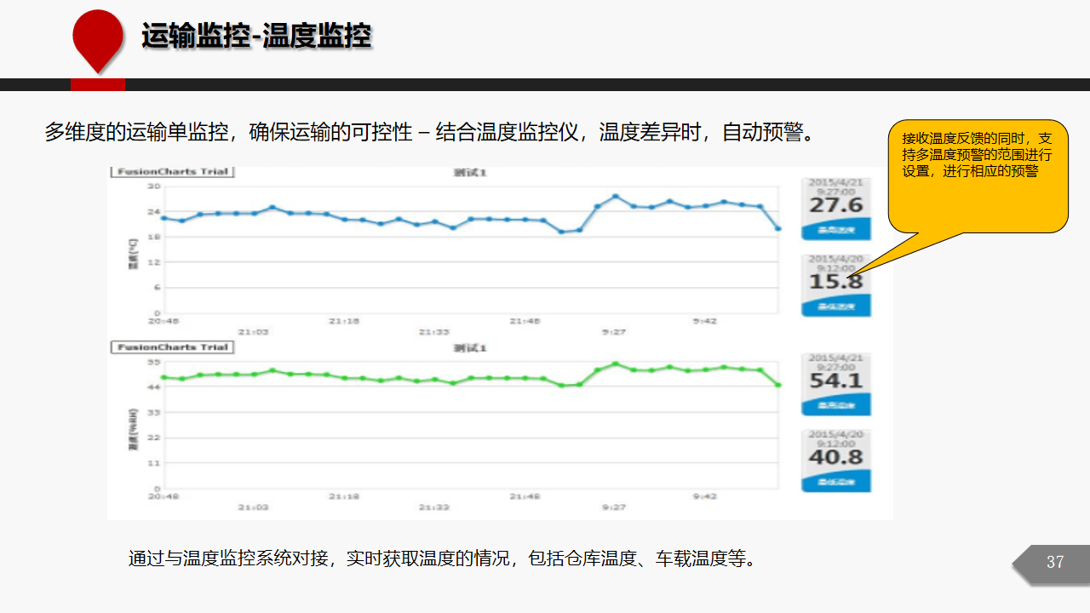Select the 15.8 temperature value
1090x613 pixels.
point(835,282)
